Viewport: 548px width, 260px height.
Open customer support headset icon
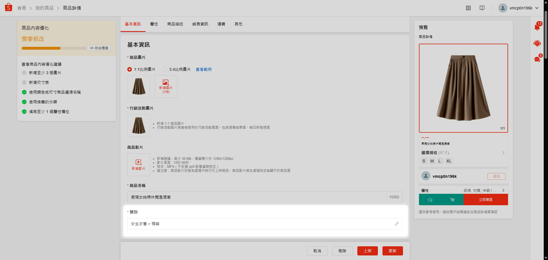[537, 43]
